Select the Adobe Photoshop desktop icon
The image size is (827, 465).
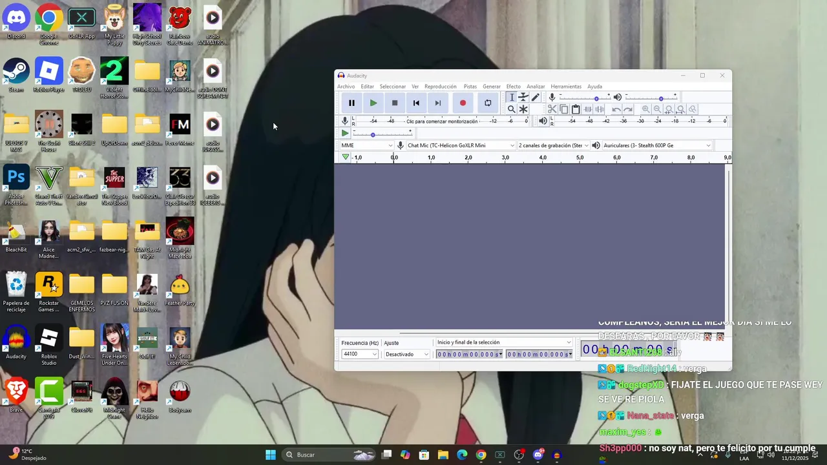coord(16,185)
